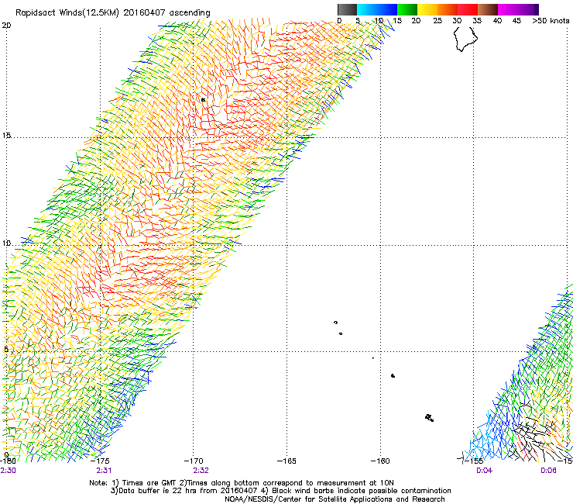
Task: Click the '45' legend tick label
Action: pos(516,21)
